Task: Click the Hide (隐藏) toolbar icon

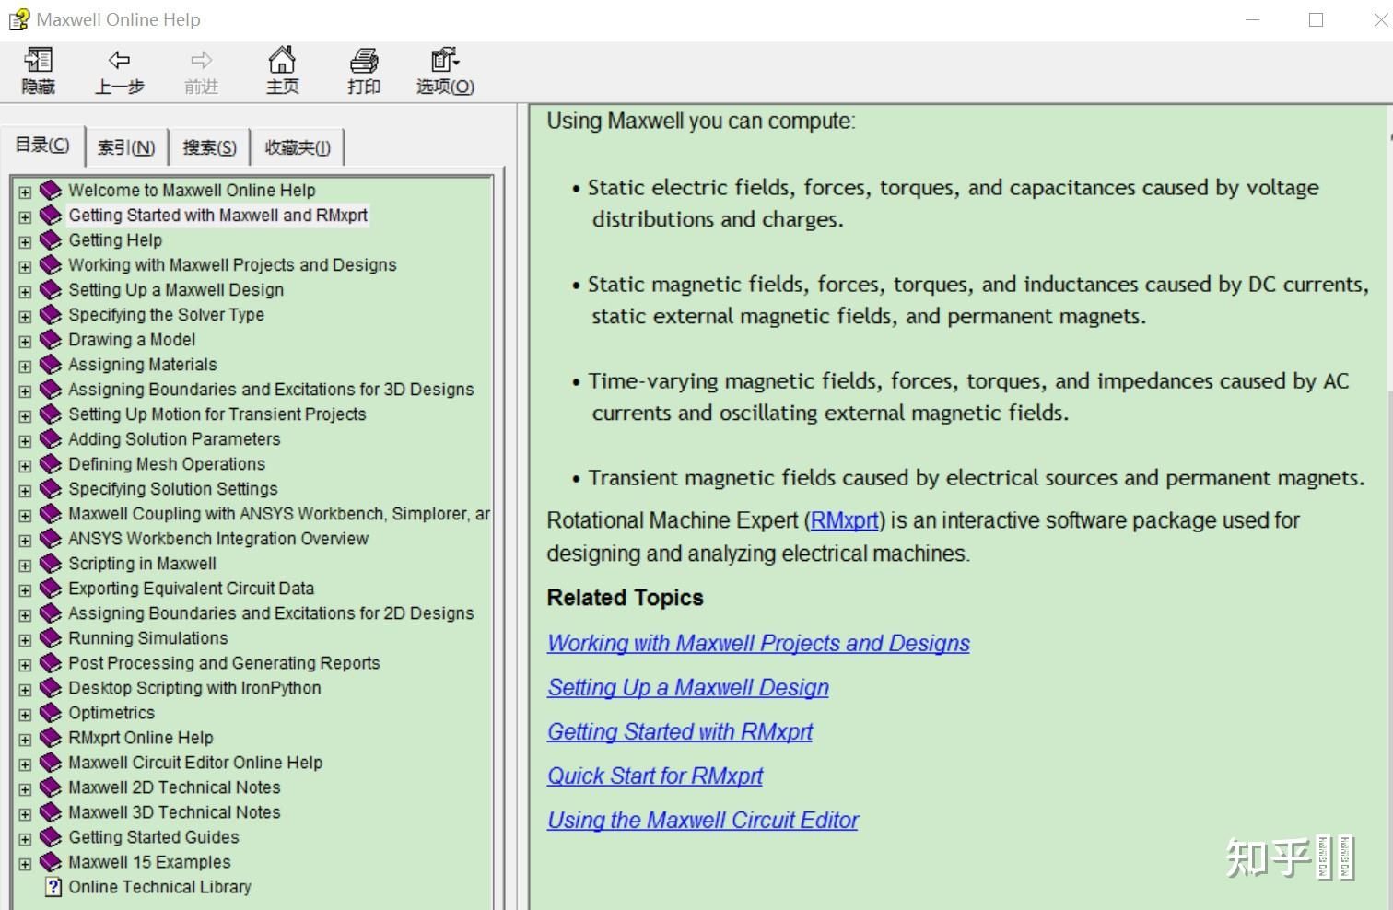Action: click(x=39, y=61)
